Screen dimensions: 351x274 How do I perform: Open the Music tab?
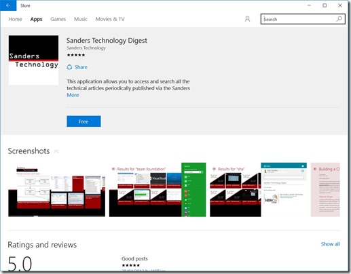click(x=81, y=19)
